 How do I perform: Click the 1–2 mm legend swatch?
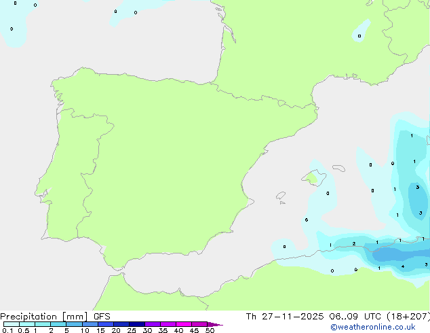point(43,324)
